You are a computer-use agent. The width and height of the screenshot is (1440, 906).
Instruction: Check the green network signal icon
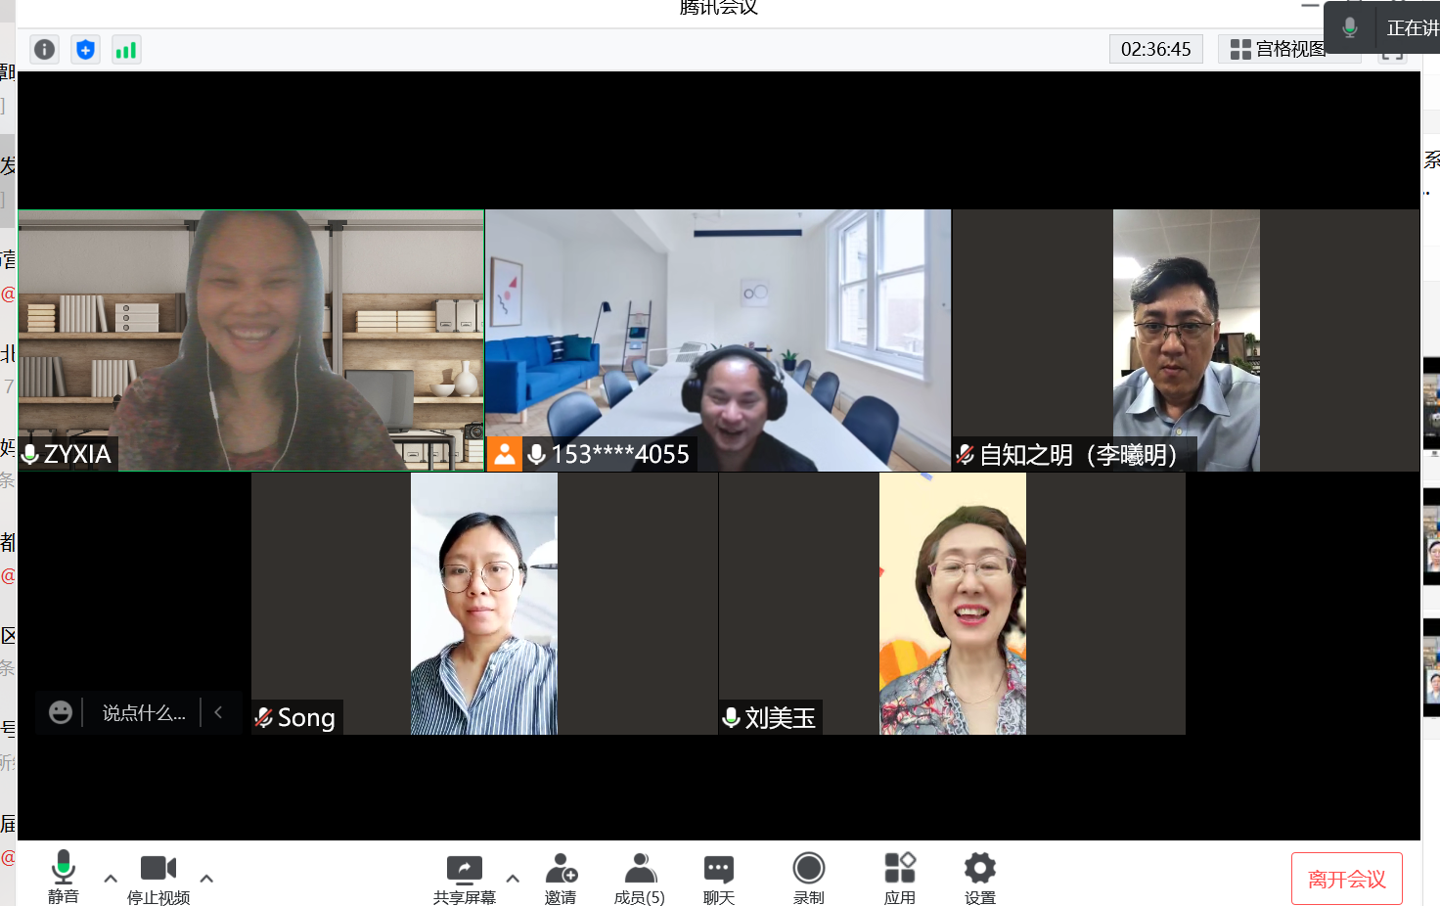coord(125,49)
